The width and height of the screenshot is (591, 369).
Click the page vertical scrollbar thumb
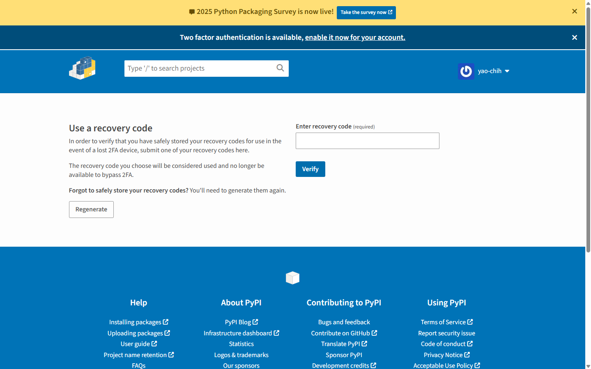point(588,129)
